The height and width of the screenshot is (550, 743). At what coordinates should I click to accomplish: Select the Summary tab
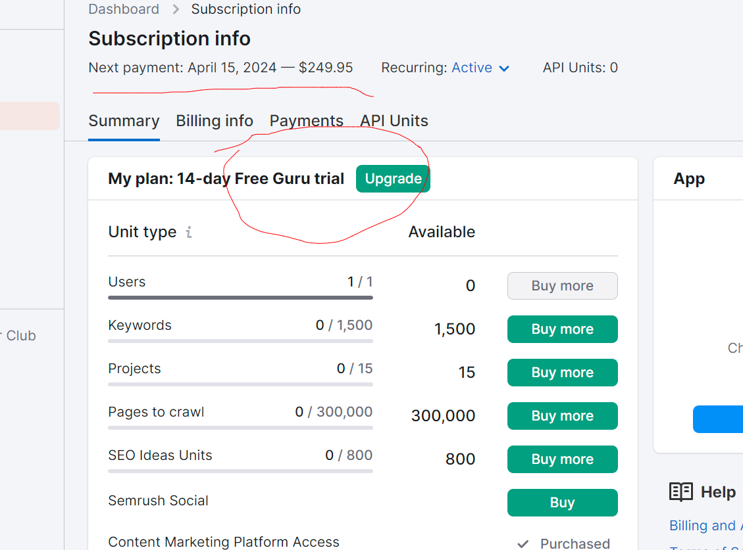point(124,121)
